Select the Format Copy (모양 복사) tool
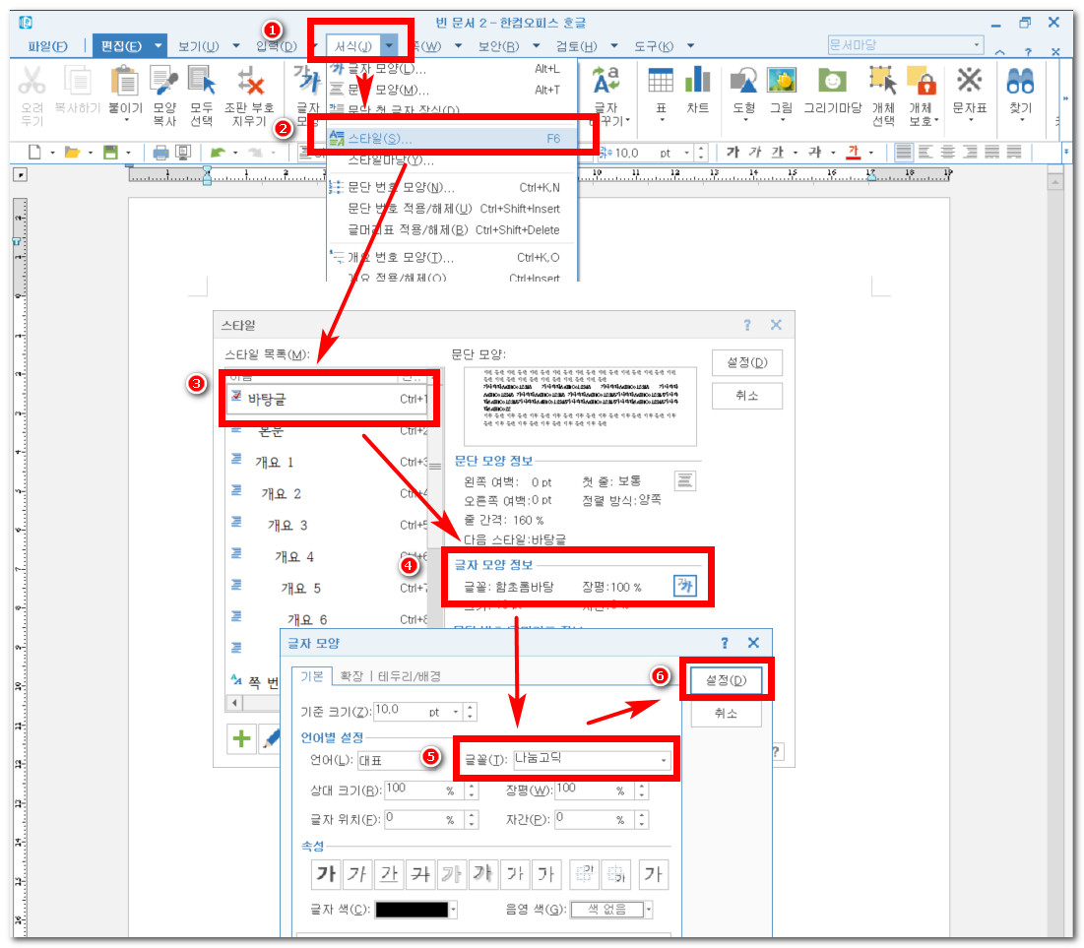Viewport: 1084px width, 948px height. click(164, 82)
